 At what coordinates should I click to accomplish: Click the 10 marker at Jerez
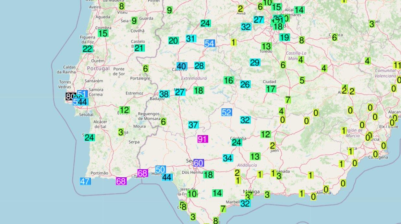coord(192,194)
